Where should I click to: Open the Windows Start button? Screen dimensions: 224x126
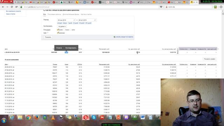pyautogui.click(x=4, y=120)
